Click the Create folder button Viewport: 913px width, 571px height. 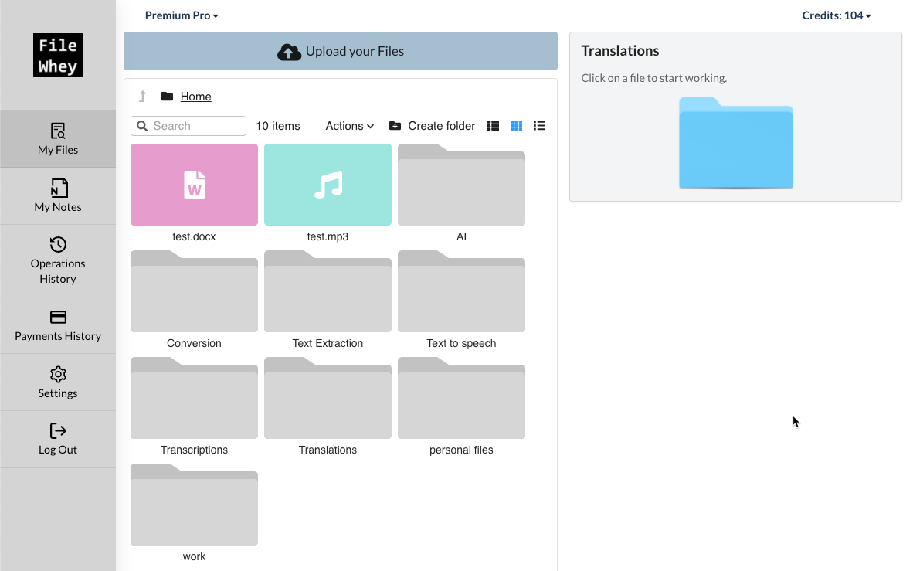click(x=432, y=126)
